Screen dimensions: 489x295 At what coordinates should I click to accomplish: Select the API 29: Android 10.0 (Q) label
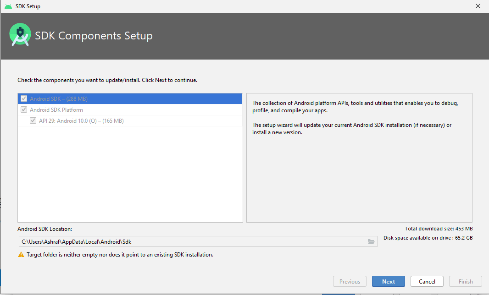click(81, 121)
